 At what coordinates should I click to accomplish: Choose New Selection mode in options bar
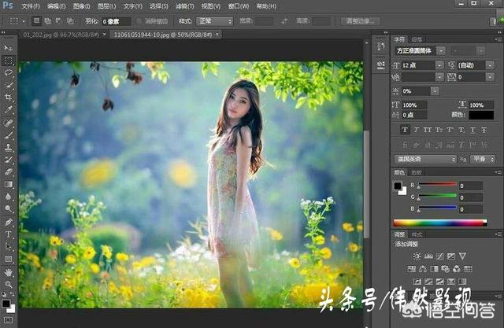(37, 21)
